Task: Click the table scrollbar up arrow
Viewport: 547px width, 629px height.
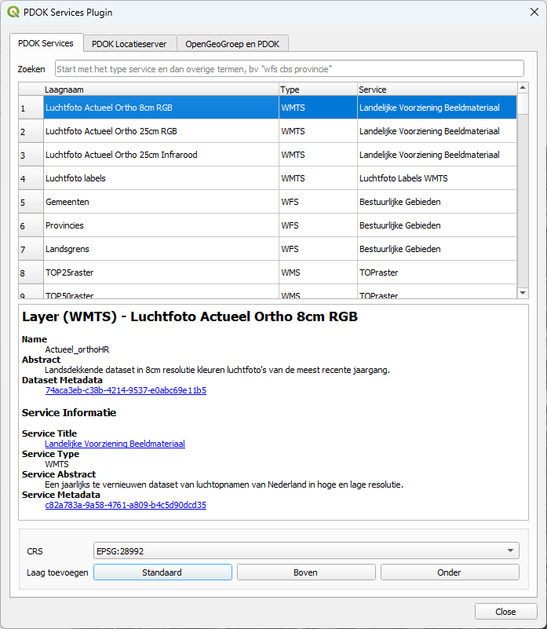Action: pyautogui.click(x=523, y=87)
